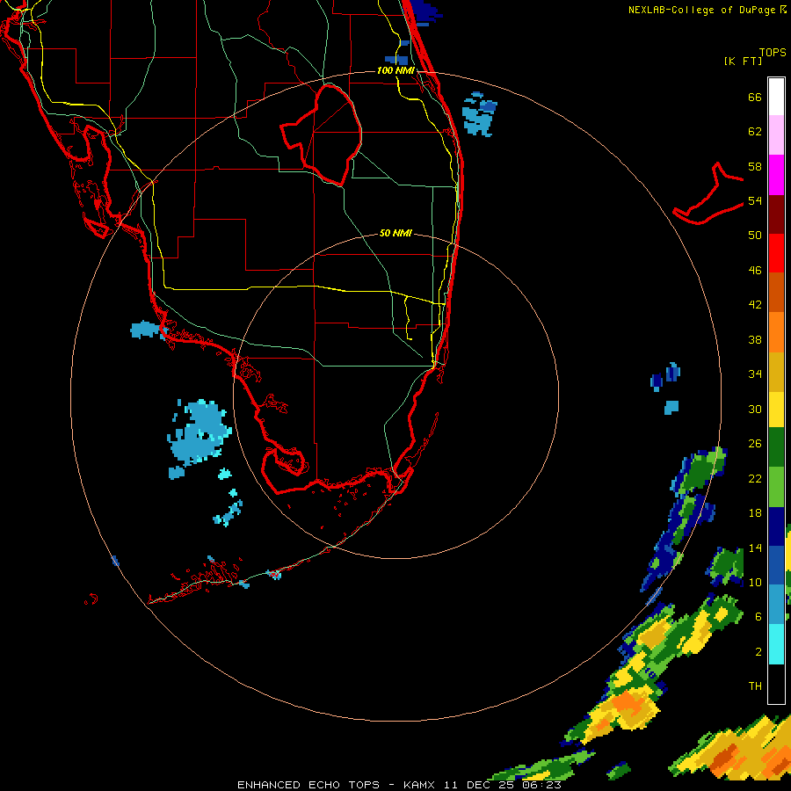Click the 6 legend value
This screenshot has height=791, width=791.
(758, 616)
